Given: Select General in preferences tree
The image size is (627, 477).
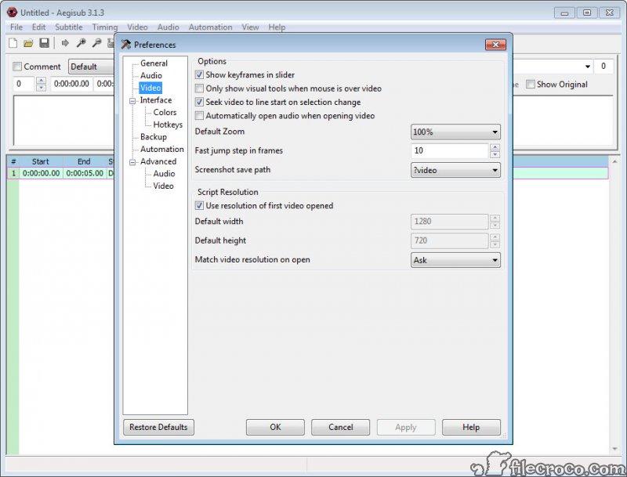Looking at the screenshot, I should click(154, 63).
